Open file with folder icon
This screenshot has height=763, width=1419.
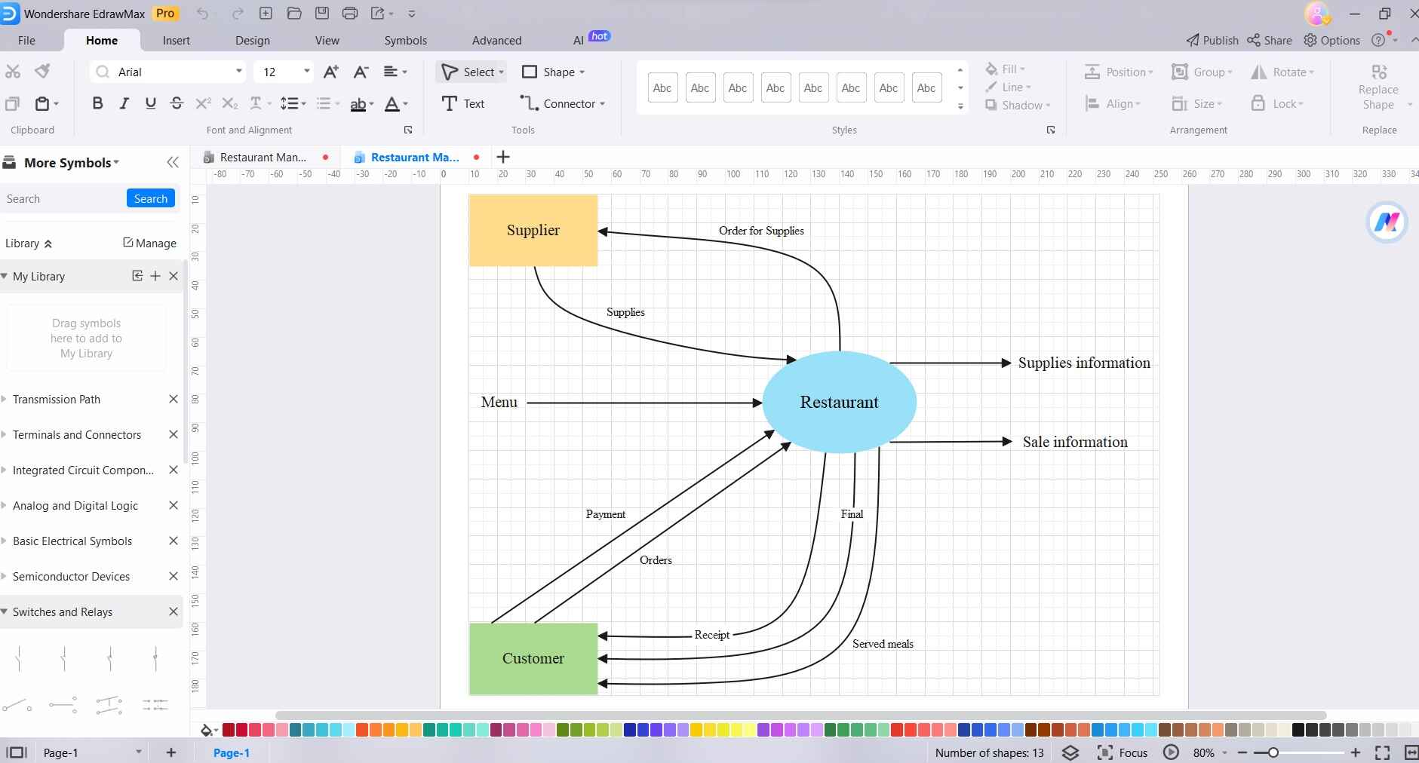coord(294,13)
